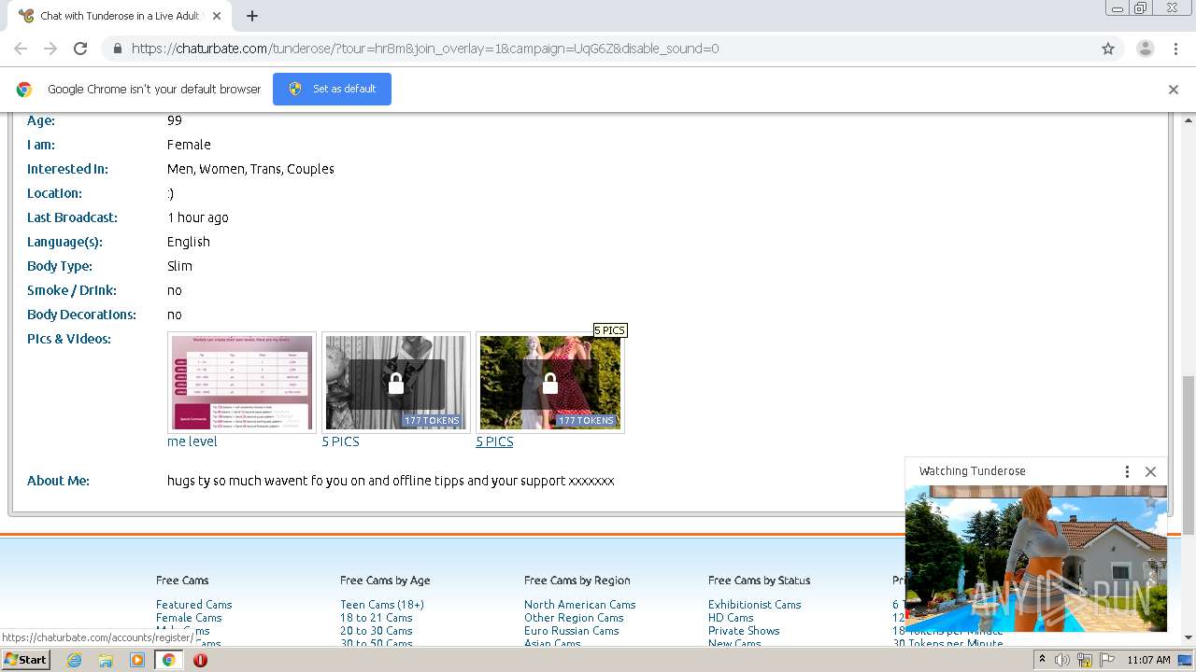The image size is (1196, 672).
Task: Switch to Chrome in the taskbar
Action: 168,660
